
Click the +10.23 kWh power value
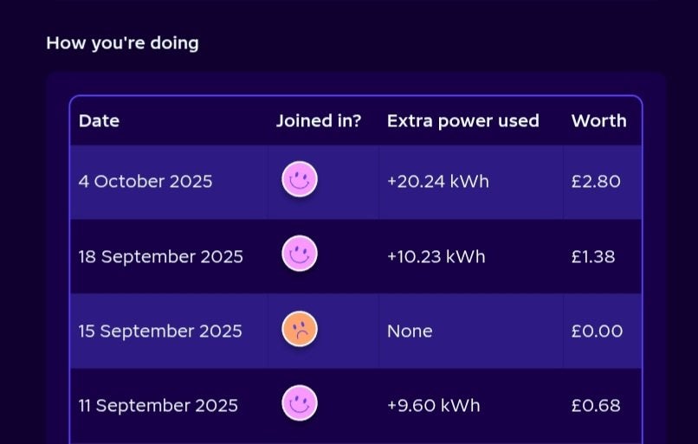point(436,257)
